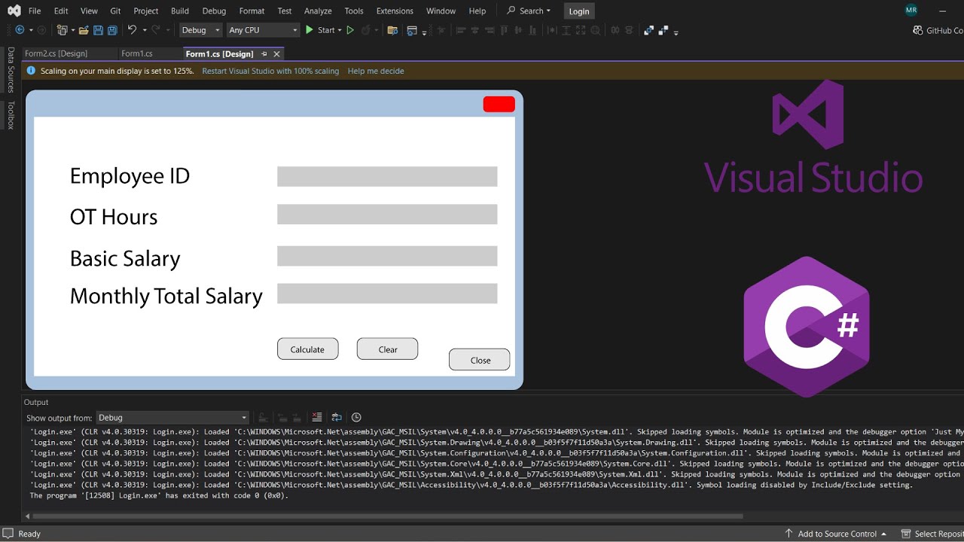The height and width of the screenshot is (542, 964).
Task: Click the Output panel horizontal scrollbar
Action: click(388, 516)
